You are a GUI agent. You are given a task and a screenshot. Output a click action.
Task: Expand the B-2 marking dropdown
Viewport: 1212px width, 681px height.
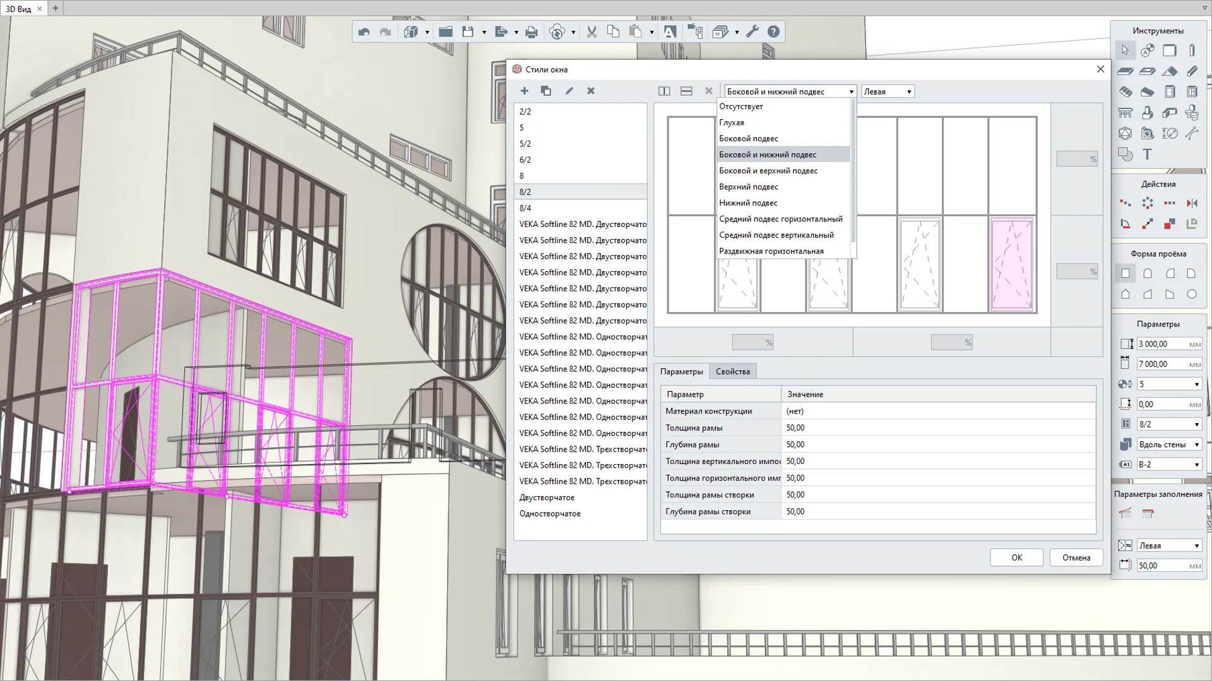tap(1168, 465)
